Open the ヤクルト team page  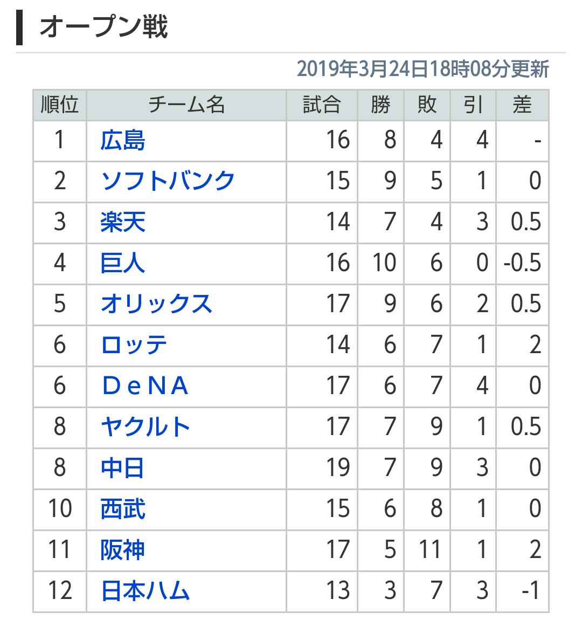click(x=145, y=427)
